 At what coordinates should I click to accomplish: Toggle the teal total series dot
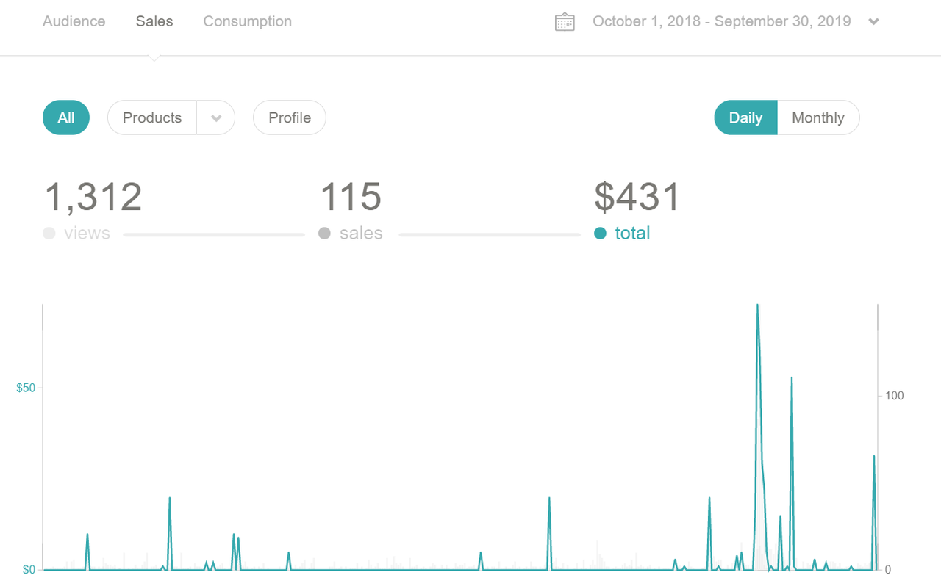point(600,234)
